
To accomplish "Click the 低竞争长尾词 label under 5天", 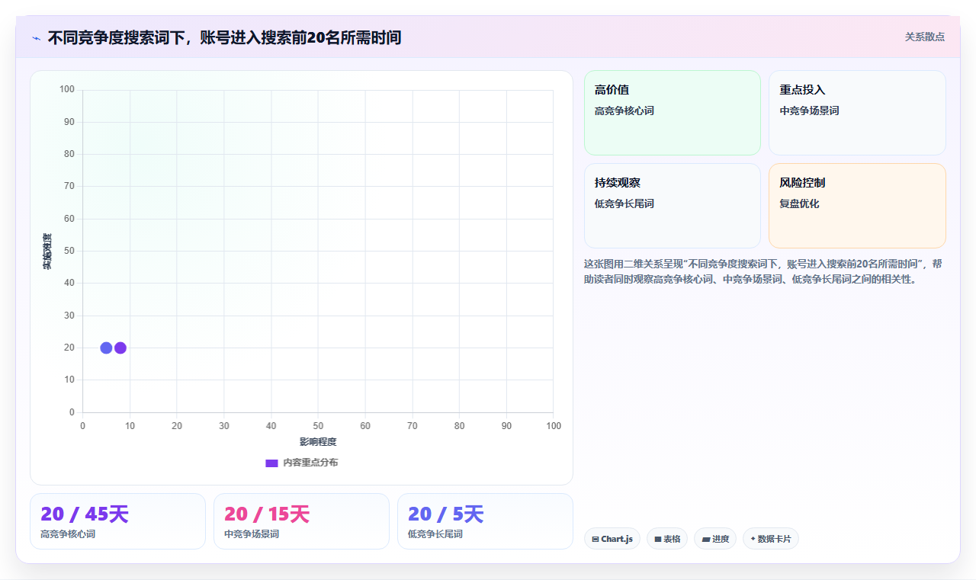I will [x=435, y=534].
